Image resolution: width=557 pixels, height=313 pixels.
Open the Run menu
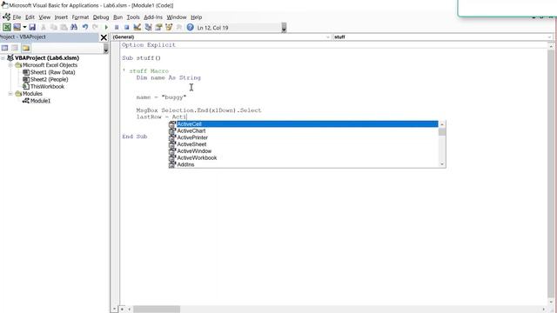(118, 17)
